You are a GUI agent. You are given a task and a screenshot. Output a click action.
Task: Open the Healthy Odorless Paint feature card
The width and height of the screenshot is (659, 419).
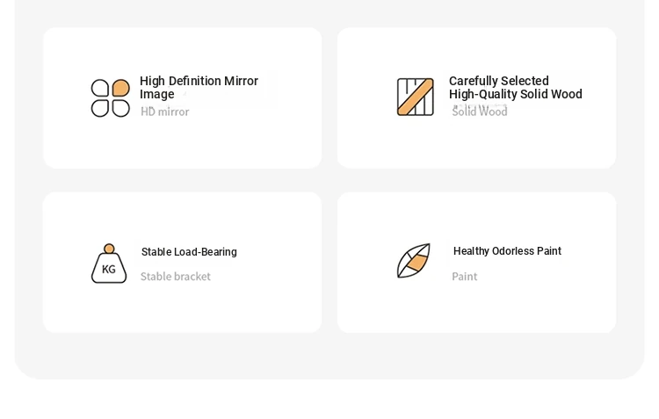[476, 263]
